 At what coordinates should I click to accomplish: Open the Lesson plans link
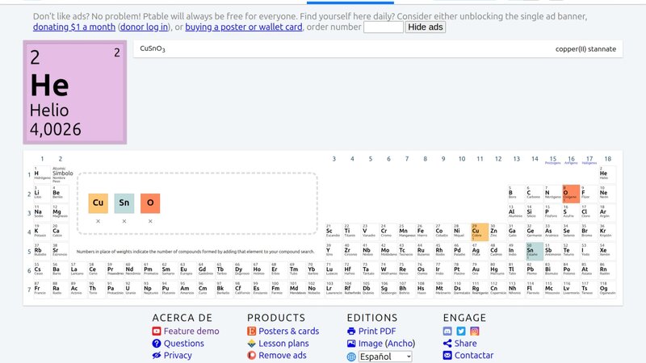(x=283, y=343)
